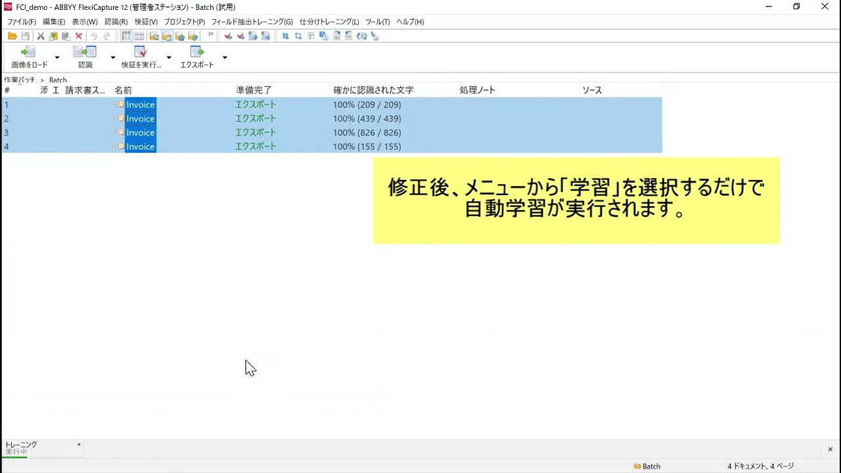Open the ヘルプ(H) menu
The image size is (841, 473).
tap(410, 22)
